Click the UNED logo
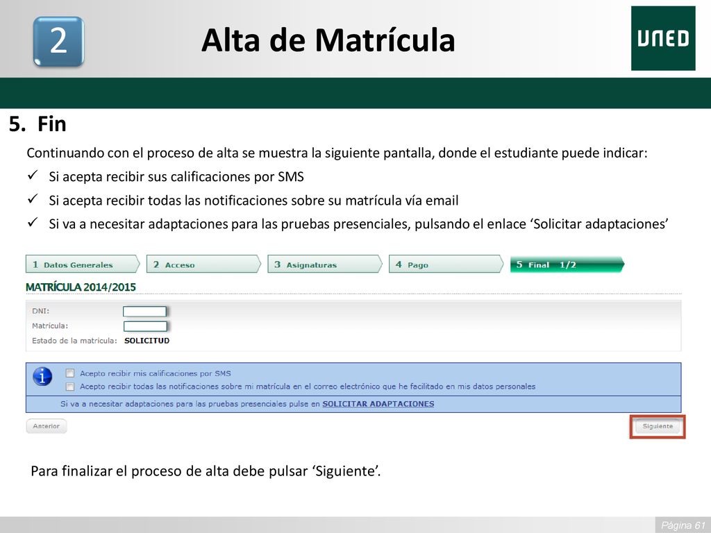 [663, 39]
